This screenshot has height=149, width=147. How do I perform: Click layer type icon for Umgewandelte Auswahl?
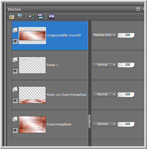click(x=15, y=30)
